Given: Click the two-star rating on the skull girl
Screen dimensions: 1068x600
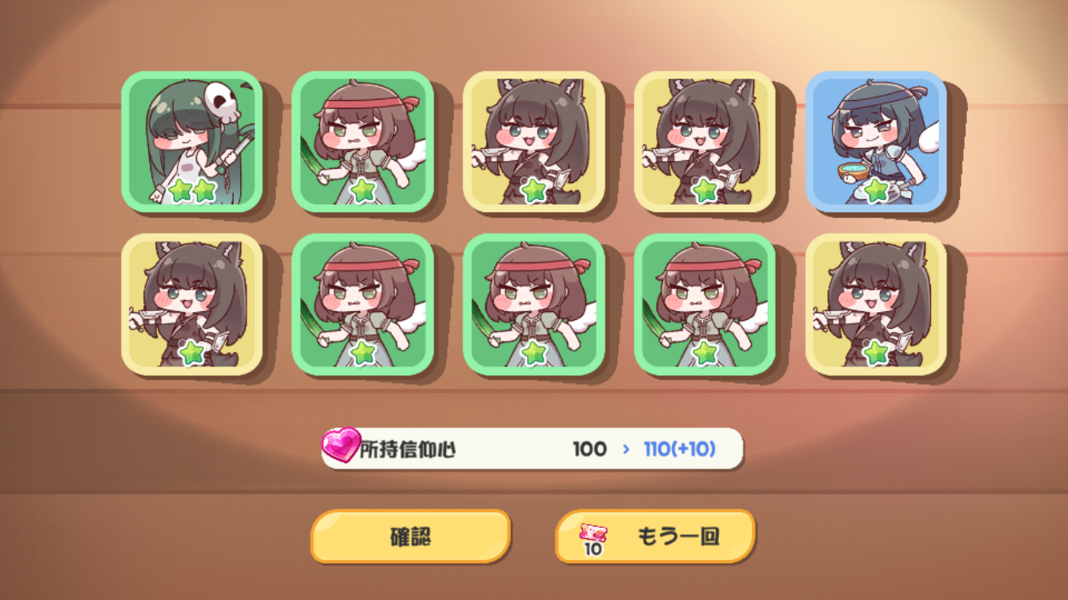Looking at the screenshot, I should tap(192, 190).
